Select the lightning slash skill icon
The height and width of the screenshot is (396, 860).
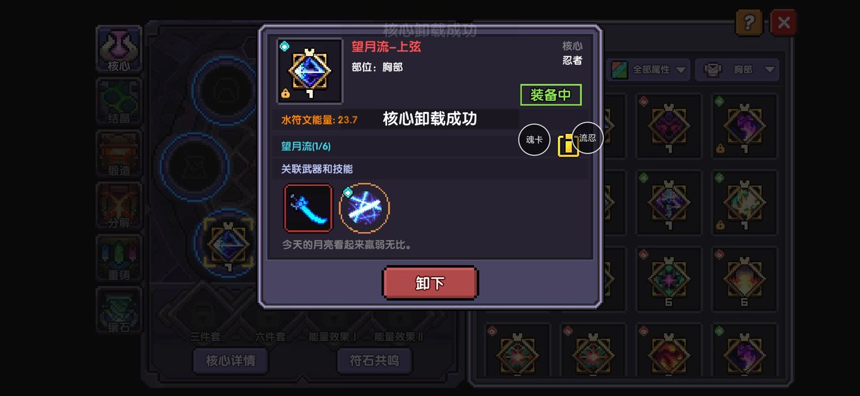365,208
